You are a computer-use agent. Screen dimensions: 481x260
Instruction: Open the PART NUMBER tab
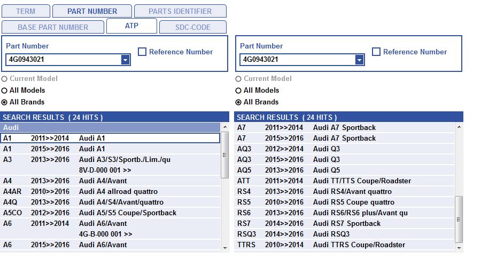coord(92,11)
